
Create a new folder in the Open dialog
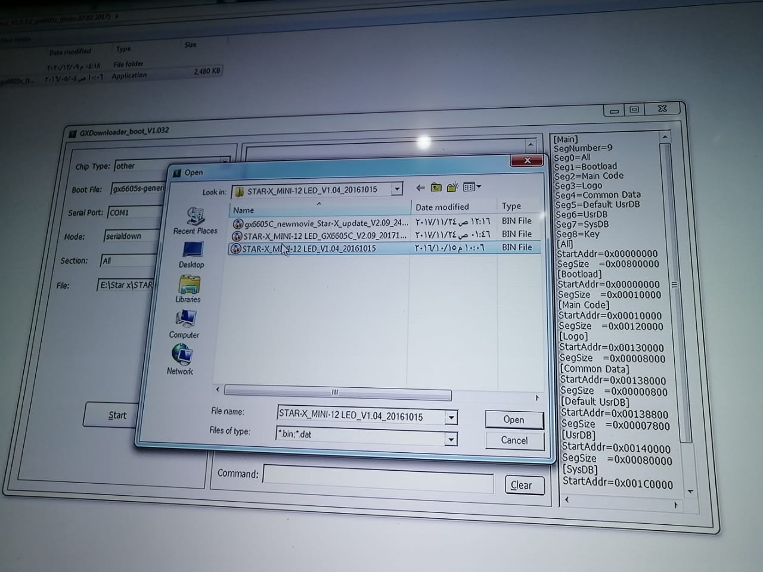pyautogui.click(x=452, y=187)
